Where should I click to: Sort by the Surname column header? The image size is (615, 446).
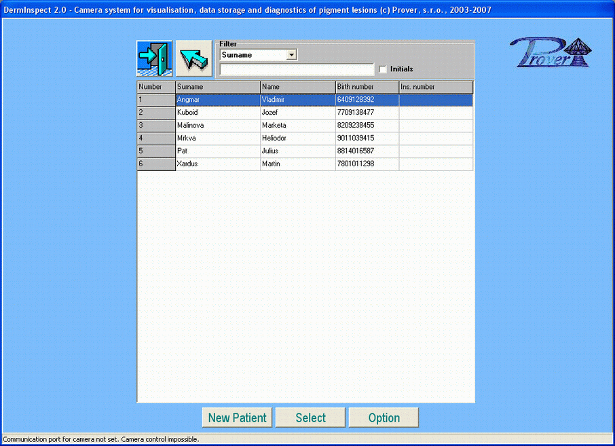218,87
